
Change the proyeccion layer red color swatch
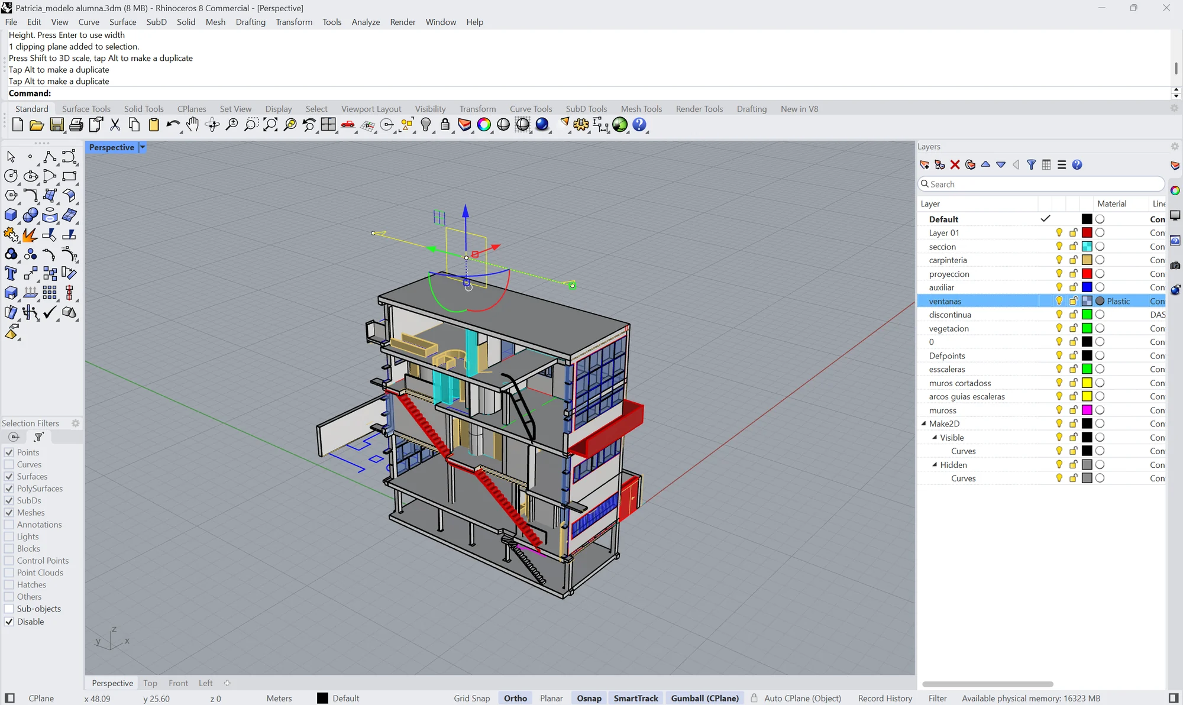(1087, 274)
